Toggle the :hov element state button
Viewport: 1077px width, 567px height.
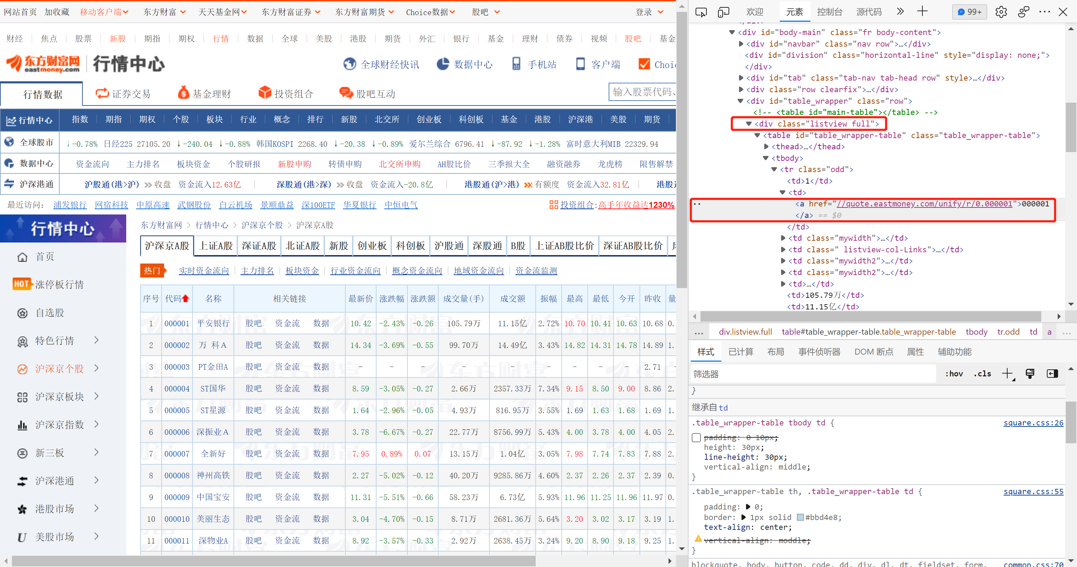pos(954,374)
